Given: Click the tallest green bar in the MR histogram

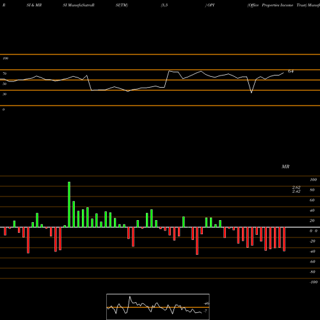Looking at the screenshot, I should tap(69, 204).
